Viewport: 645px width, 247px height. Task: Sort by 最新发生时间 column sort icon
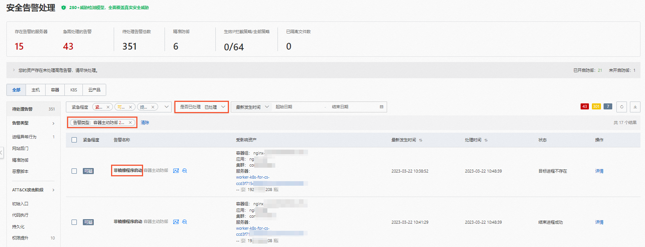[421, 140]
